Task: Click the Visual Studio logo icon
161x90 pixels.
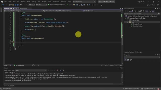Action: pos(2,2)
